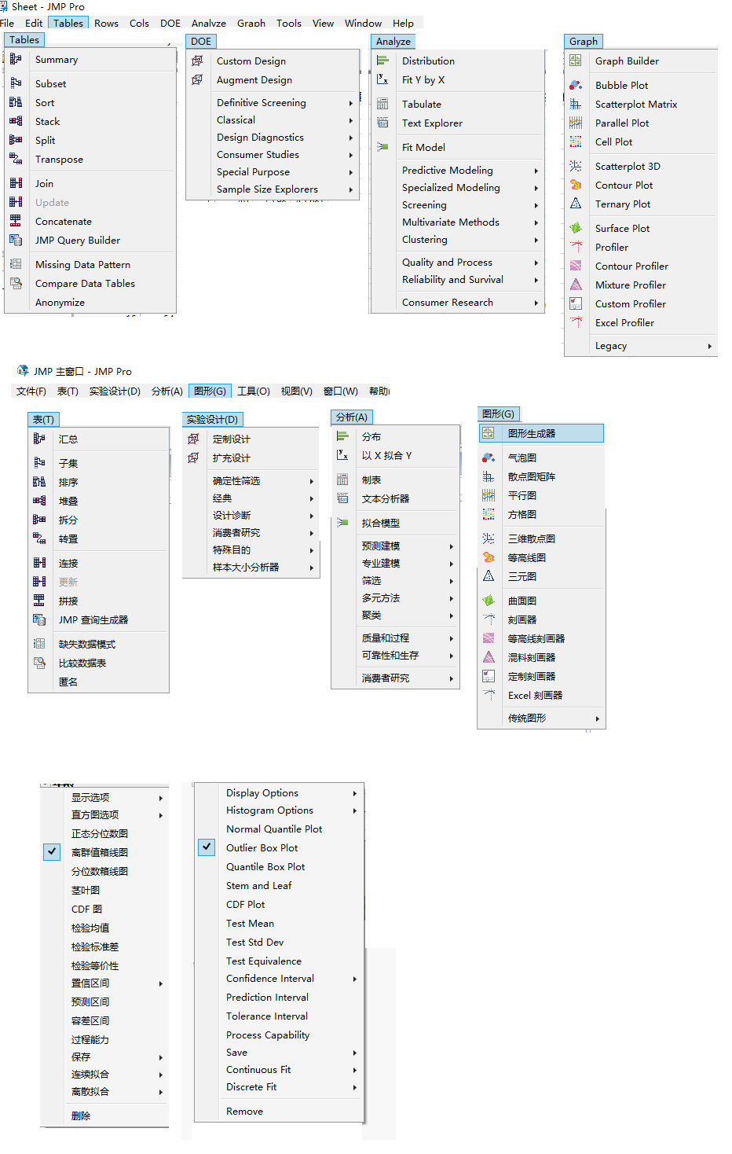Viewport: 732px width, 1154px height.
Task: Expand the Legacy submenu arrow
Action: pos(709,346)
